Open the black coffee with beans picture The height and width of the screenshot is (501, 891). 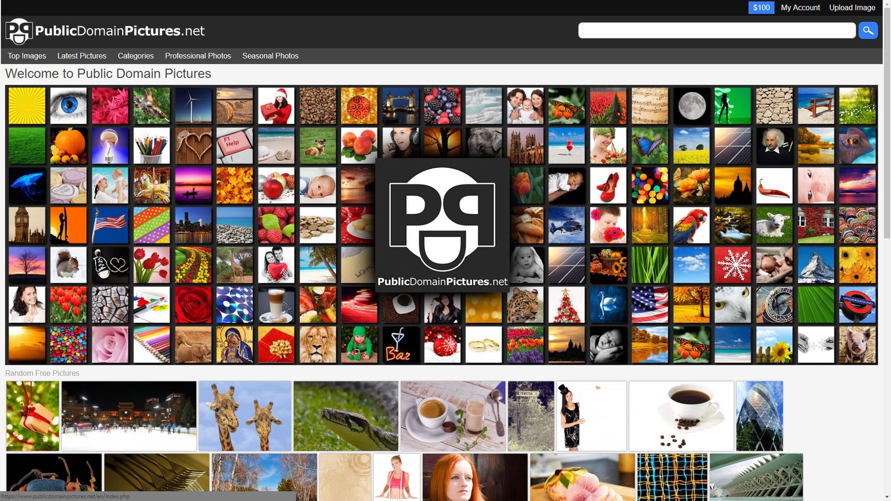click(x=681, y=416)
